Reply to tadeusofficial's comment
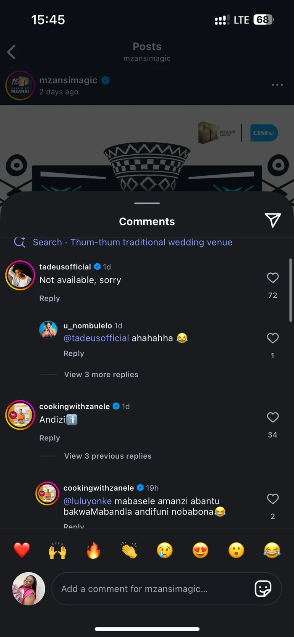294x637 pixels. pyautogui.click(x=50, y=299)
